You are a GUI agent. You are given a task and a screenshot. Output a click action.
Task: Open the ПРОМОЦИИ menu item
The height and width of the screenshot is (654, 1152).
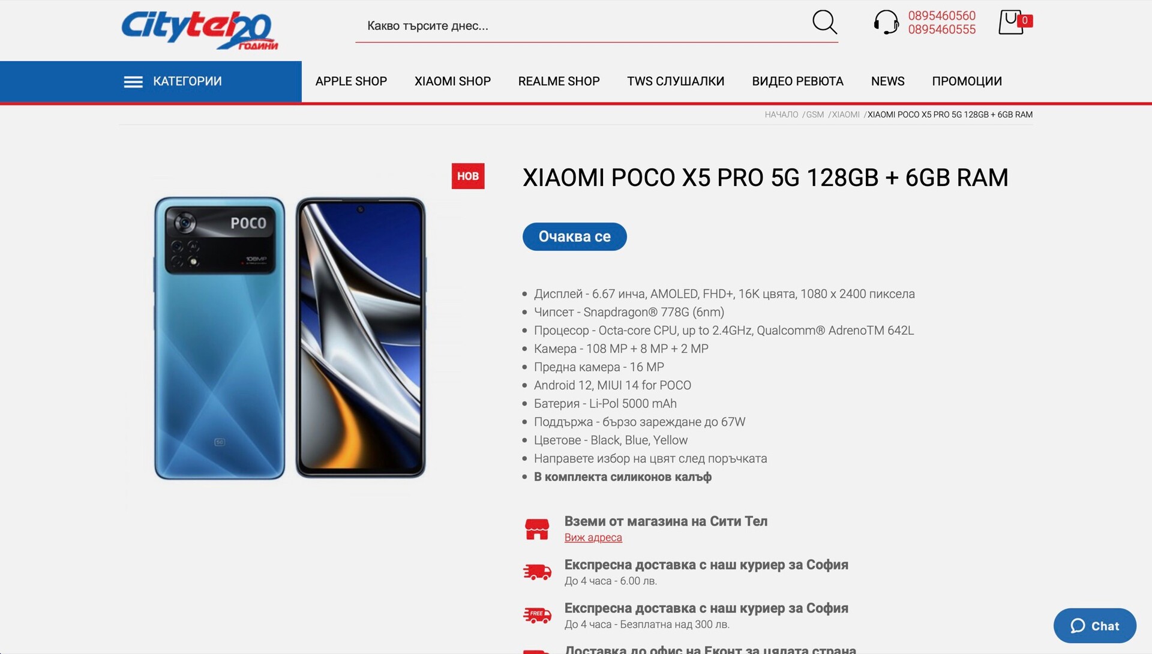pos(967,81)
